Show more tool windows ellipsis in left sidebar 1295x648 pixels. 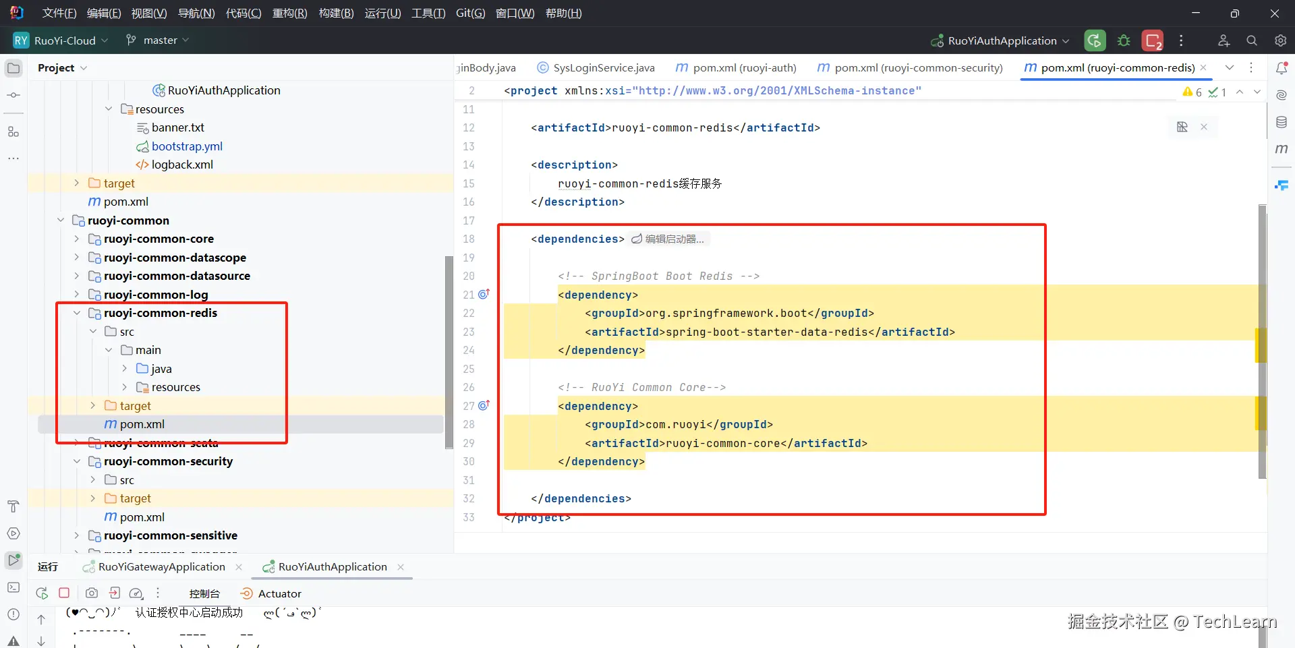pyautogui.click(x=13, y=158)
